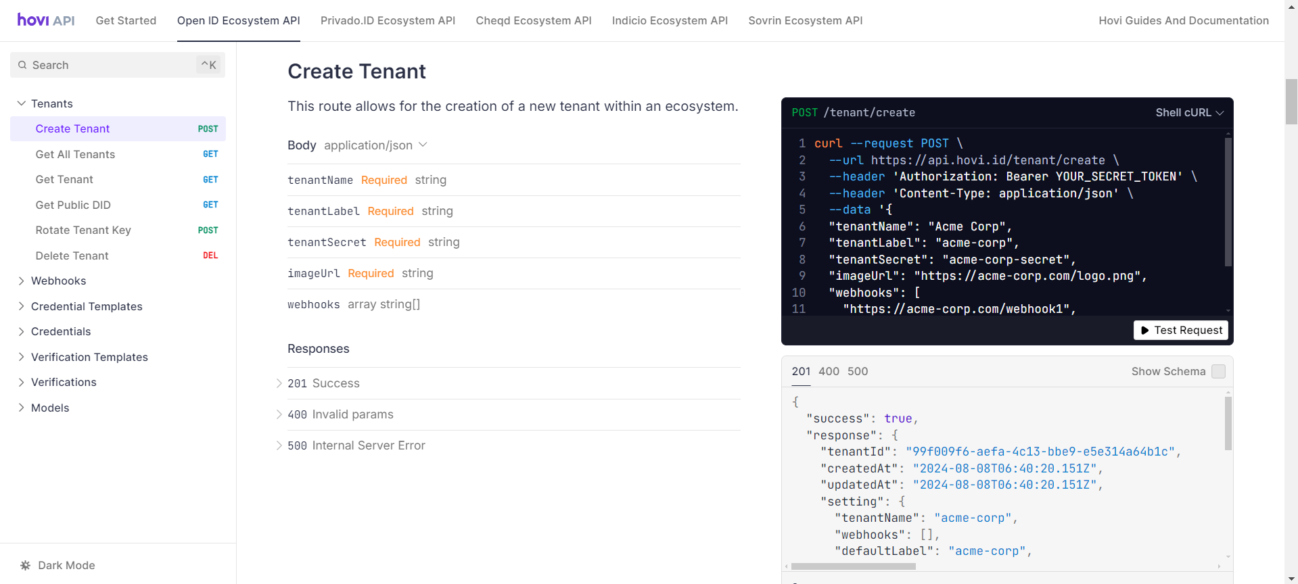Click the hovi API logo
1298x584 pixels.
pos(46,20)
